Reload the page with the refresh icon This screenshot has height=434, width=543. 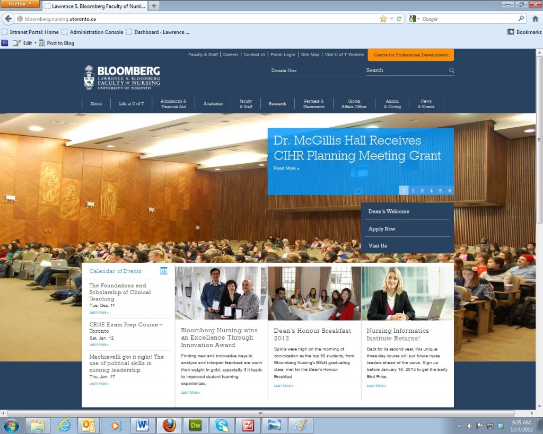pos(399,19)
